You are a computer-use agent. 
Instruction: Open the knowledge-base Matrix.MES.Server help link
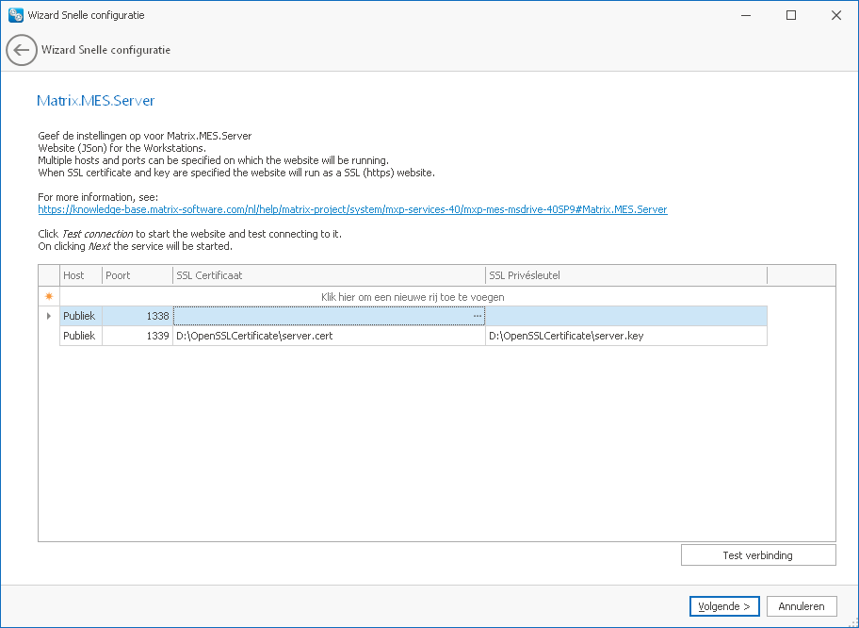pyautogui.click(x=353, y=209)
